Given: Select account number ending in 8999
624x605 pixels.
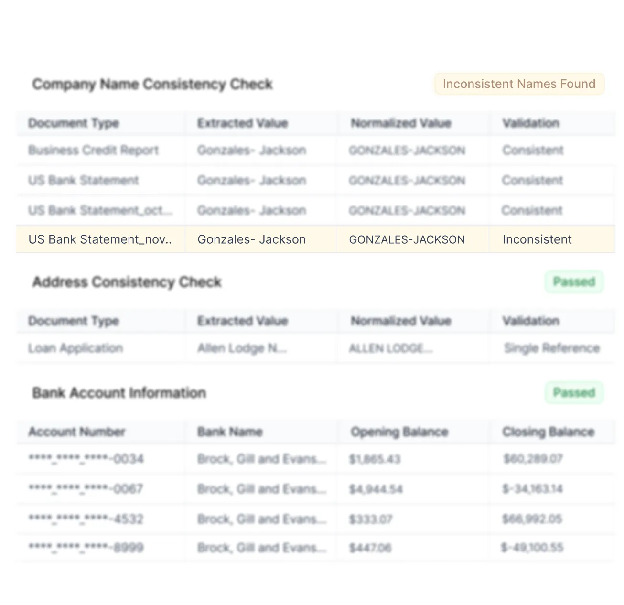Looking at the screenshot, I should pos(85,547).
